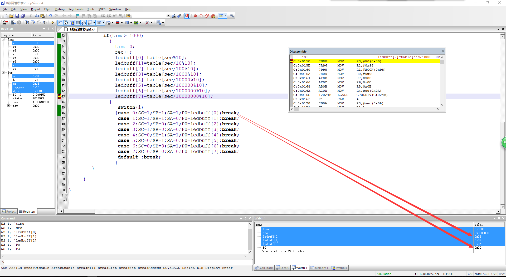Open the Watch 1 panel options dropdown
This screenshot has height=277, width=506.
(x=494, y=218)
